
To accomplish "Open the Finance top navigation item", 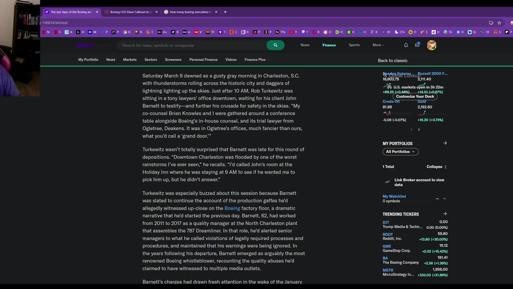I will [x=329, y=45].
